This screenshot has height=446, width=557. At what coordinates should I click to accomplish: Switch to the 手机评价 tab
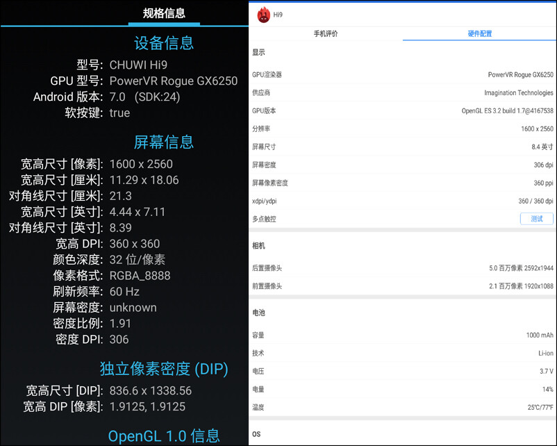pos(326,34)
